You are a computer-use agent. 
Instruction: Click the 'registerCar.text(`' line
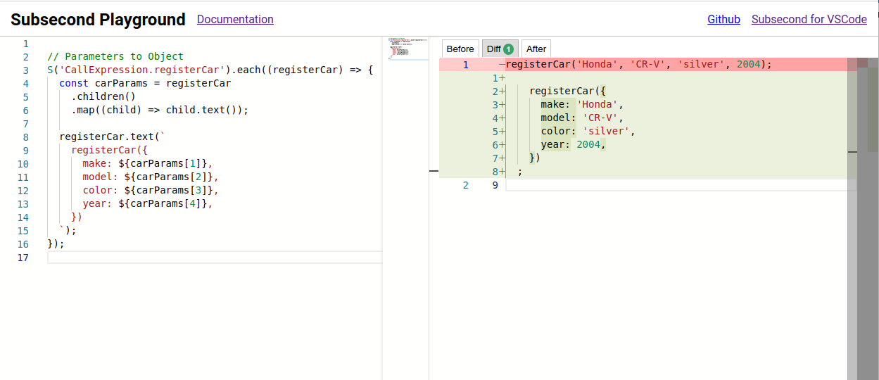[112, 137]
